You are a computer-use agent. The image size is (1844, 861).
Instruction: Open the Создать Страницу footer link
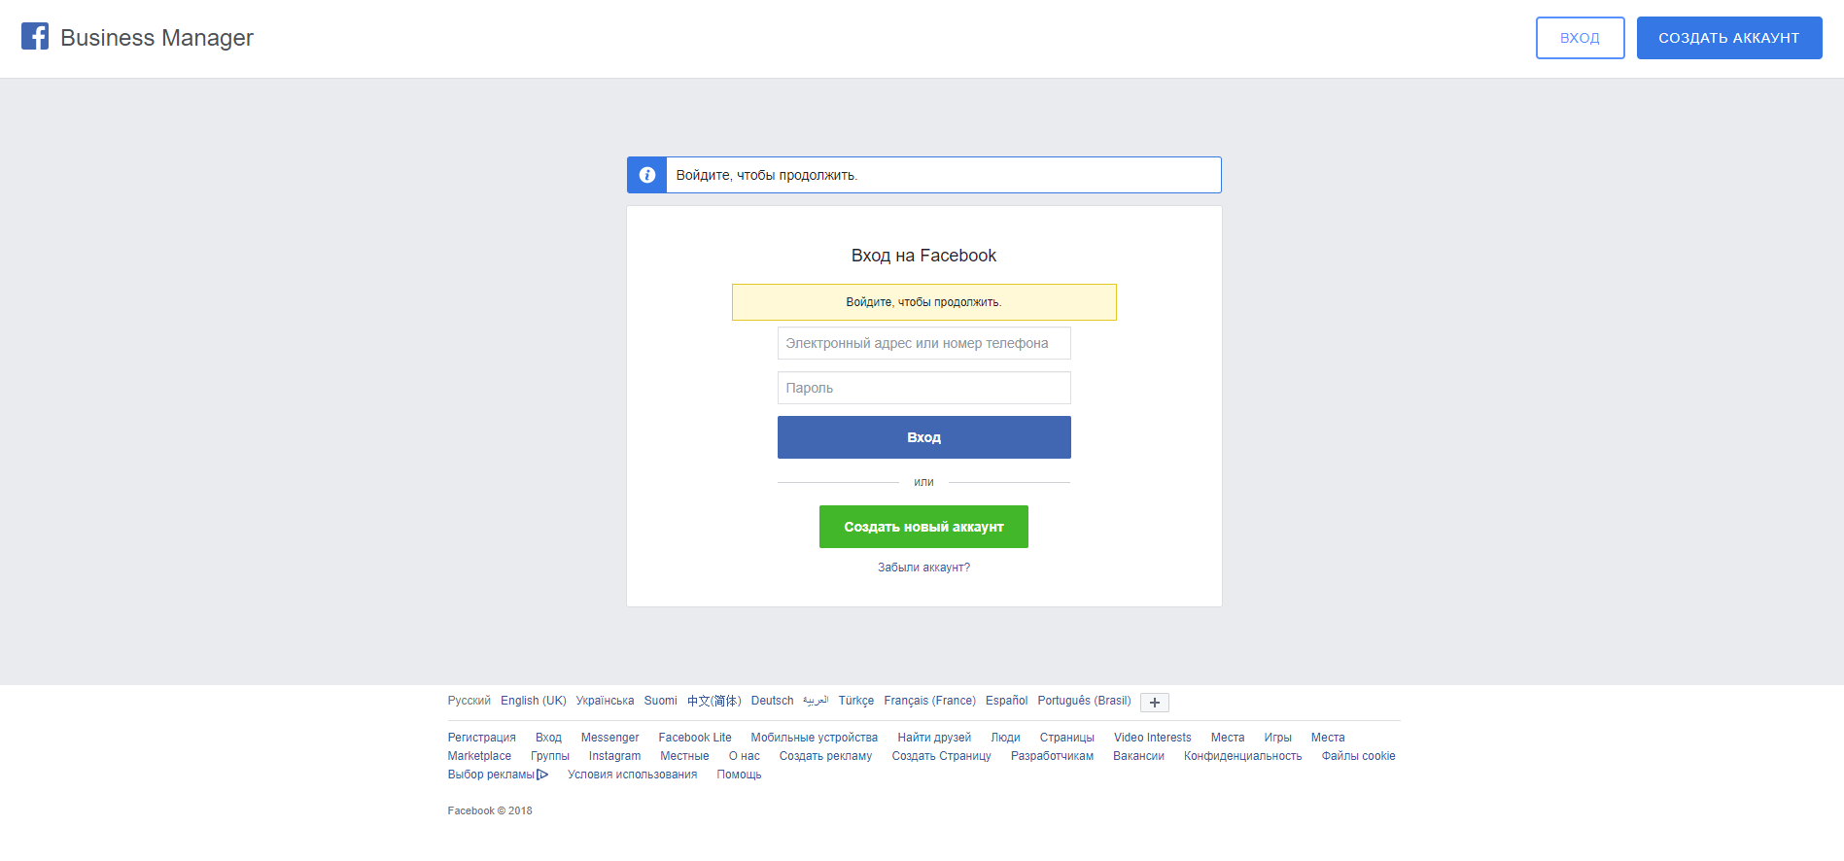click(941, 756)
